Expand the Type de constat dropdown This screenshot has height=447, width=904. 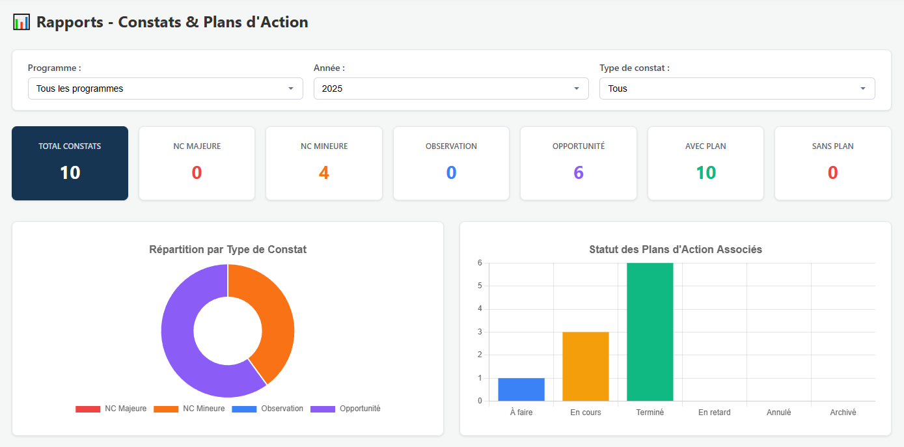point(737,88)
